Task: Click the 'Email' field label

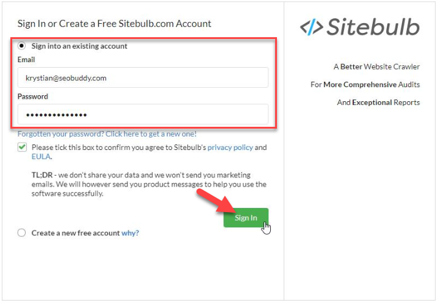Action: (x=26, y=60)
